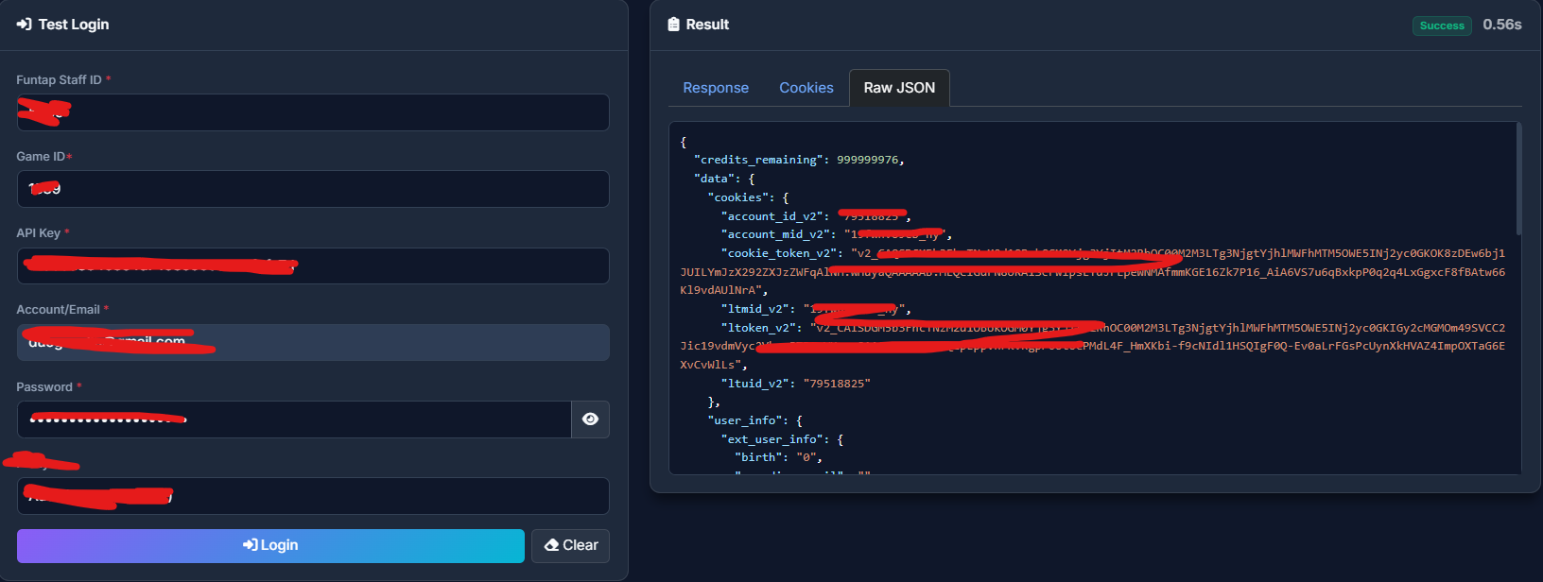Click the ltuid_v2 value in the JSON

pyautogui.click(x=836, y=384)
